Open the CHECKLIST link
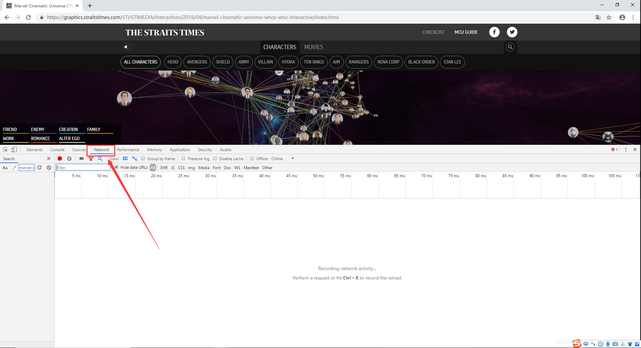Screen dimensions: 641x348 pyautogui.click(x=434, y=32)
